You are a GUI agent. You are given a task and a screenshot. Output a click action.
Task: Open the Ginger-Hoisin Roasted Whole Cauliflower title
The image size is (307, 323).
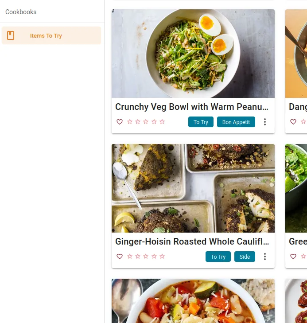pyautogui.click(x=192, y=241)
